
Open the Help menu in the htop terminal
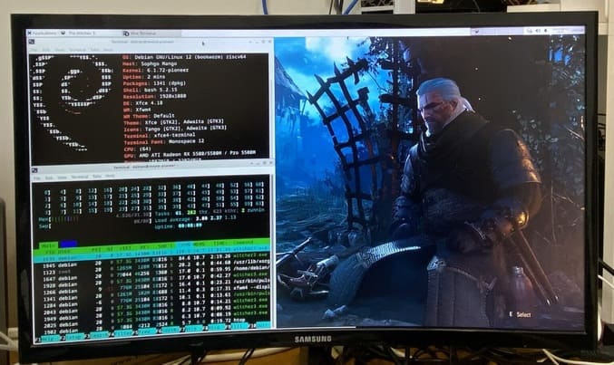pyautogui.click(x=110, y=176)
